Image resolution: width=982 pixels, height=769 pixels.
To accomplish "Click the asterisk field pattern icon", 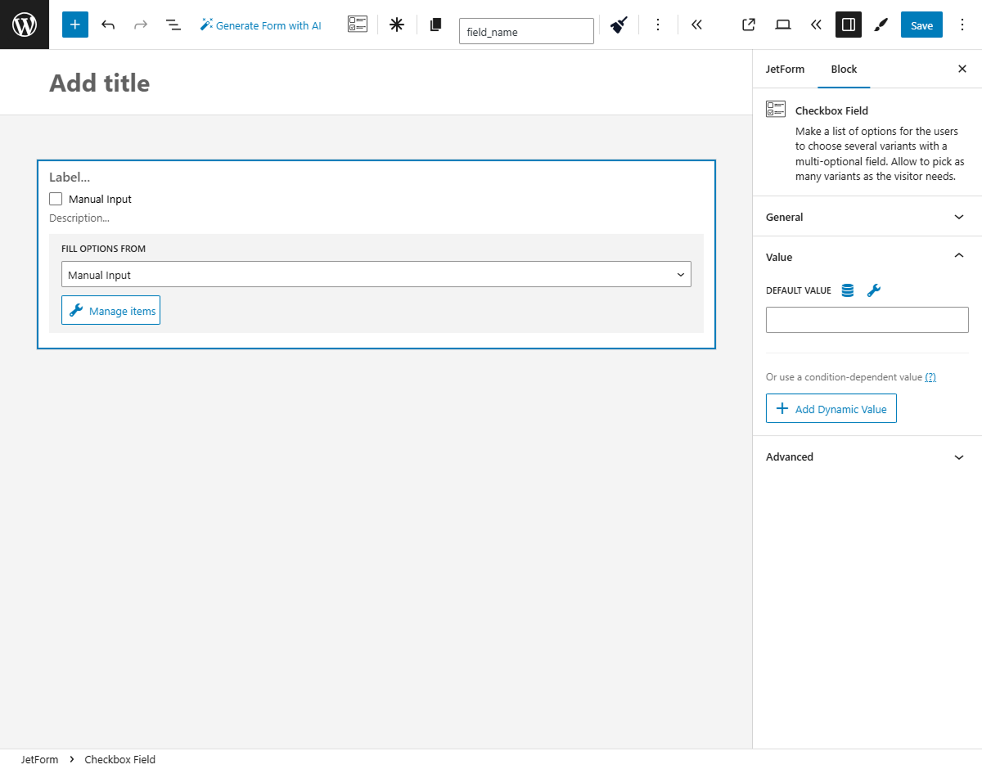I will [396, 25].
